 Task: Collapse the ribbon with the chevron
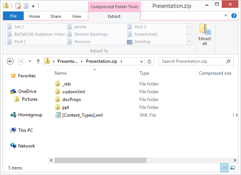click(x=226, y=16)
